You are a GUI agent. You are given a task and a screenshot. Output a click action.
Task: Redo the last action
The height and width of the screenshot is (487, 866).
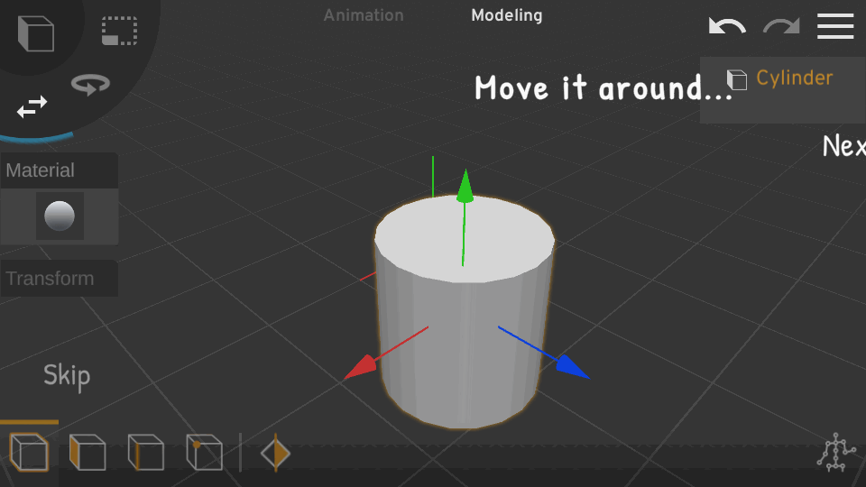pos(781,26)
